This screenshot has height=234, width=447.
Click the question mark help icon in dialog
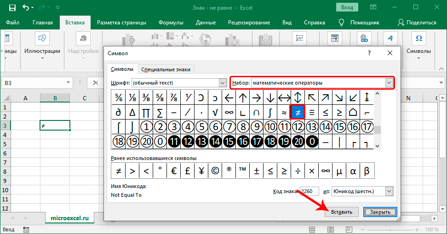point(369,53)
